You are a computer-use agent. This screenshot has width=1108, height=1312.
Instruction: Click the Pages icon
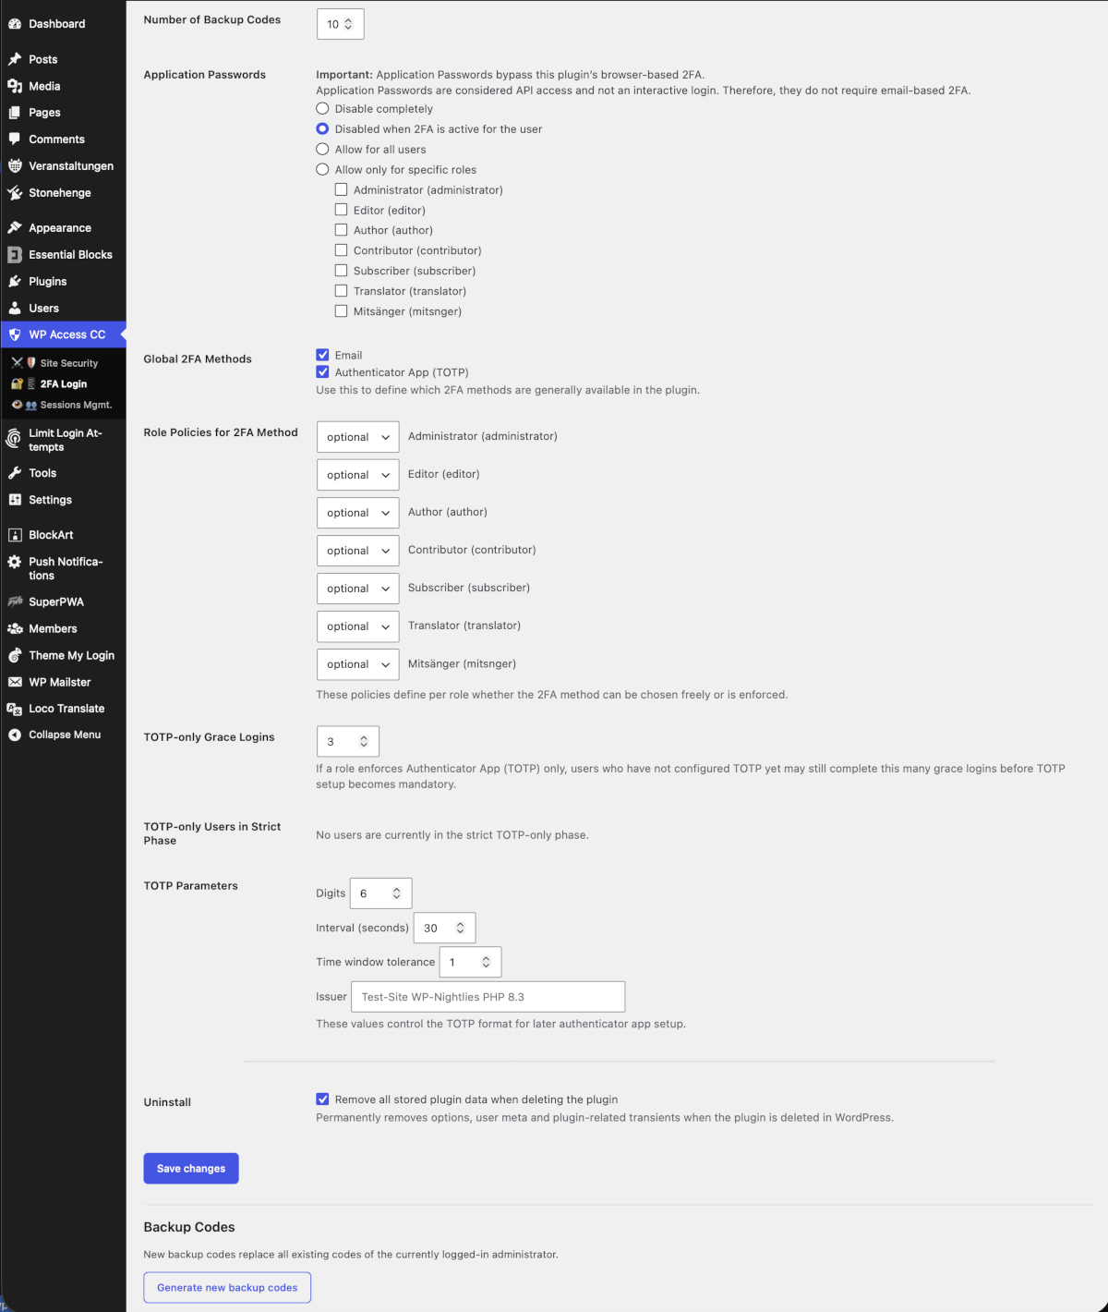click(x=15, y=113)
